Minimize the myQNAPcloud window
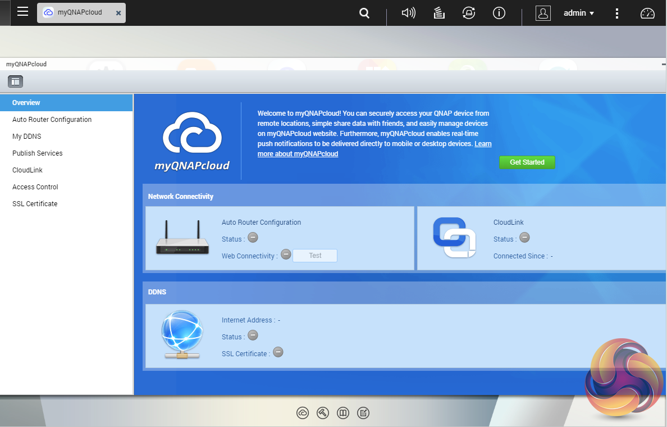Screen dimensions: 667x427 click(664, 64)
